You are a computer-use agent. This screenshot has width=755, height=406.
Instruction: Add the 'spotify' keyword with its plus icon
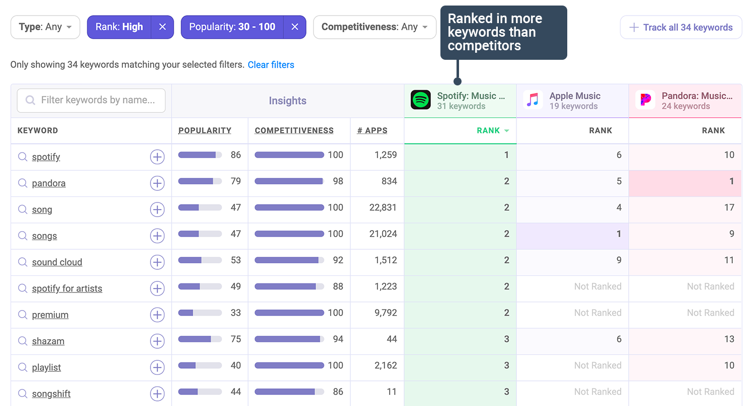tap(157, 157)
